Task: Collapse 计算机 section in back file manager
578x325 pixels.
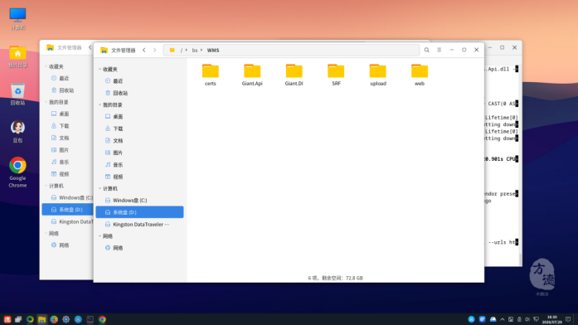Action: [46, 186]
